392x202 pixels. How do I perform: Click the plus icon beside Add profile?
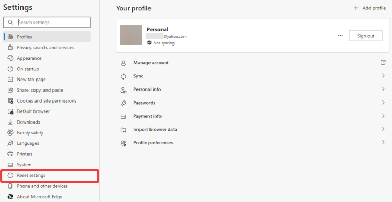point(356,8)
